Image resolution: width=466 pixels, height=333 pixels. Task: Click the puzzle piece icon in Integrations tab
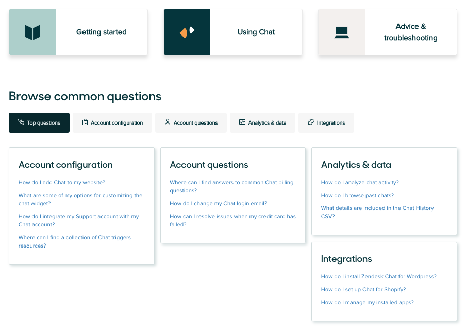311,122
